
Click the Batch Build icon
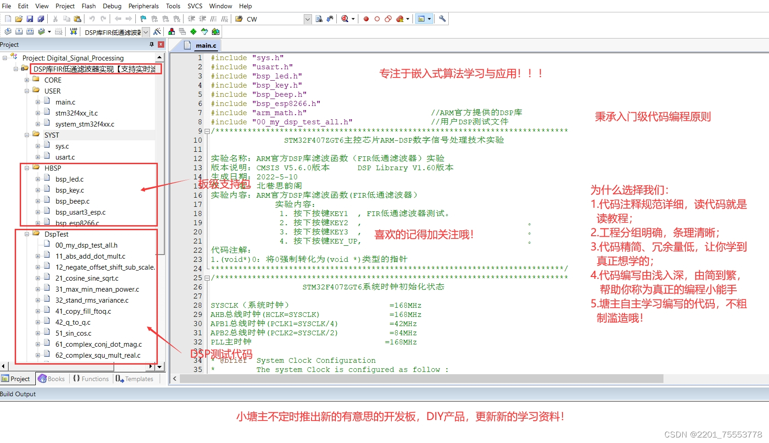click(41, 32)
